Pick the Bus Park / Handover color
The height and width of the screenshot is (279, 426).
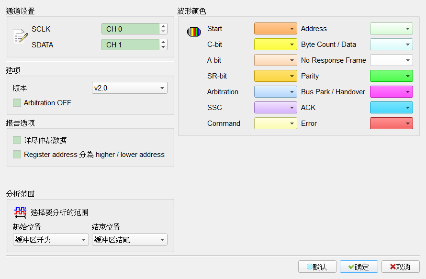point(392,91)
